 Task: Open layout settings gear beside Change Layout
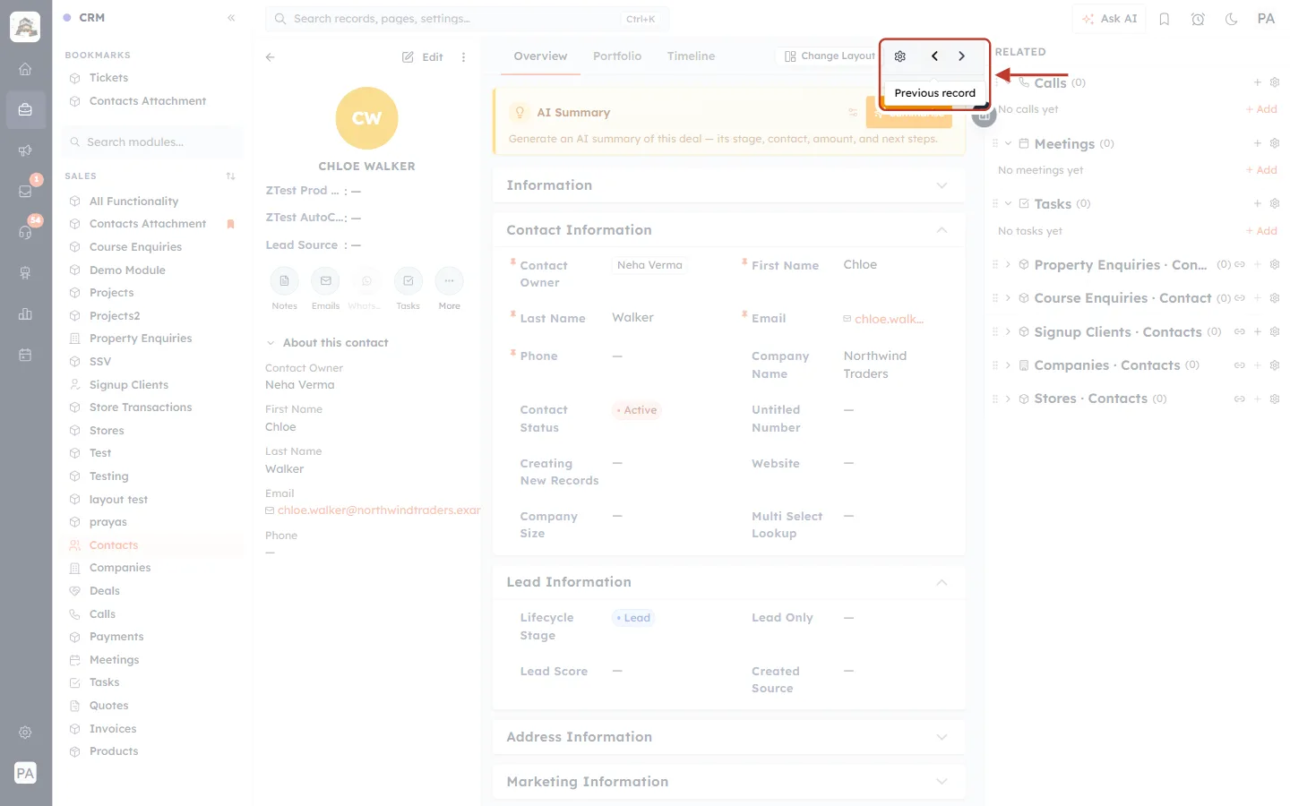point(900,56)
